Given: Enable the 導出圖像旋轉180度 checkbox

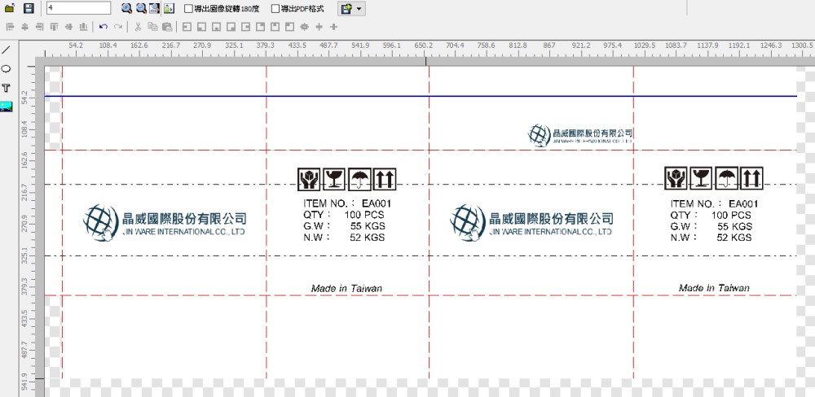Looking at the screenshot, I should [x=189, y=9].
